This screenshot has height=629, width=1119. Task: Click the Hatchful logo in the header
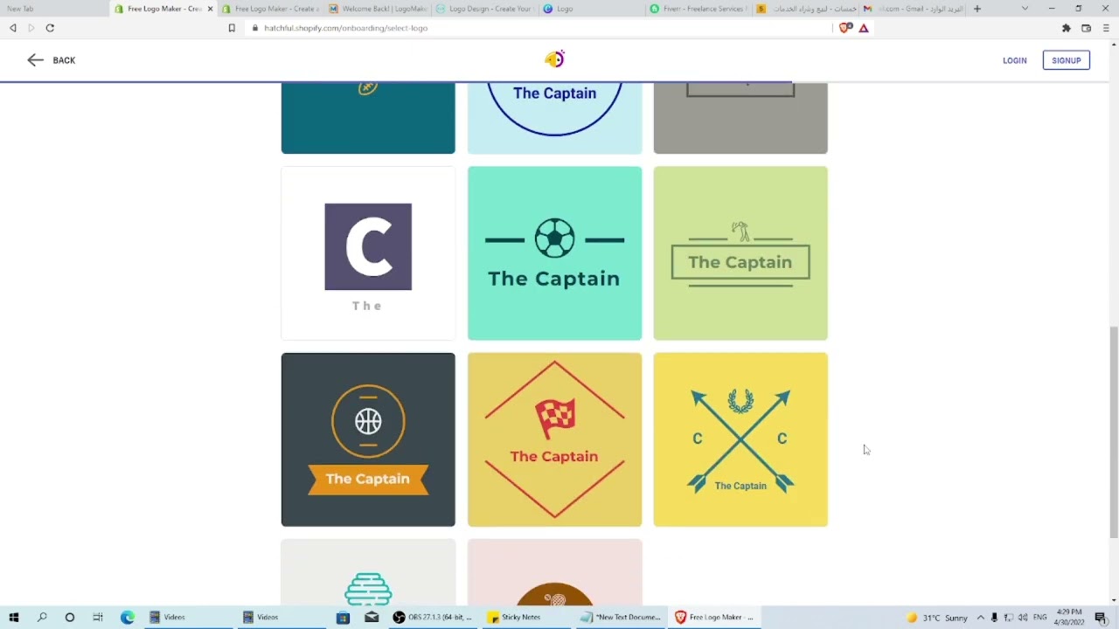[555, 59]
